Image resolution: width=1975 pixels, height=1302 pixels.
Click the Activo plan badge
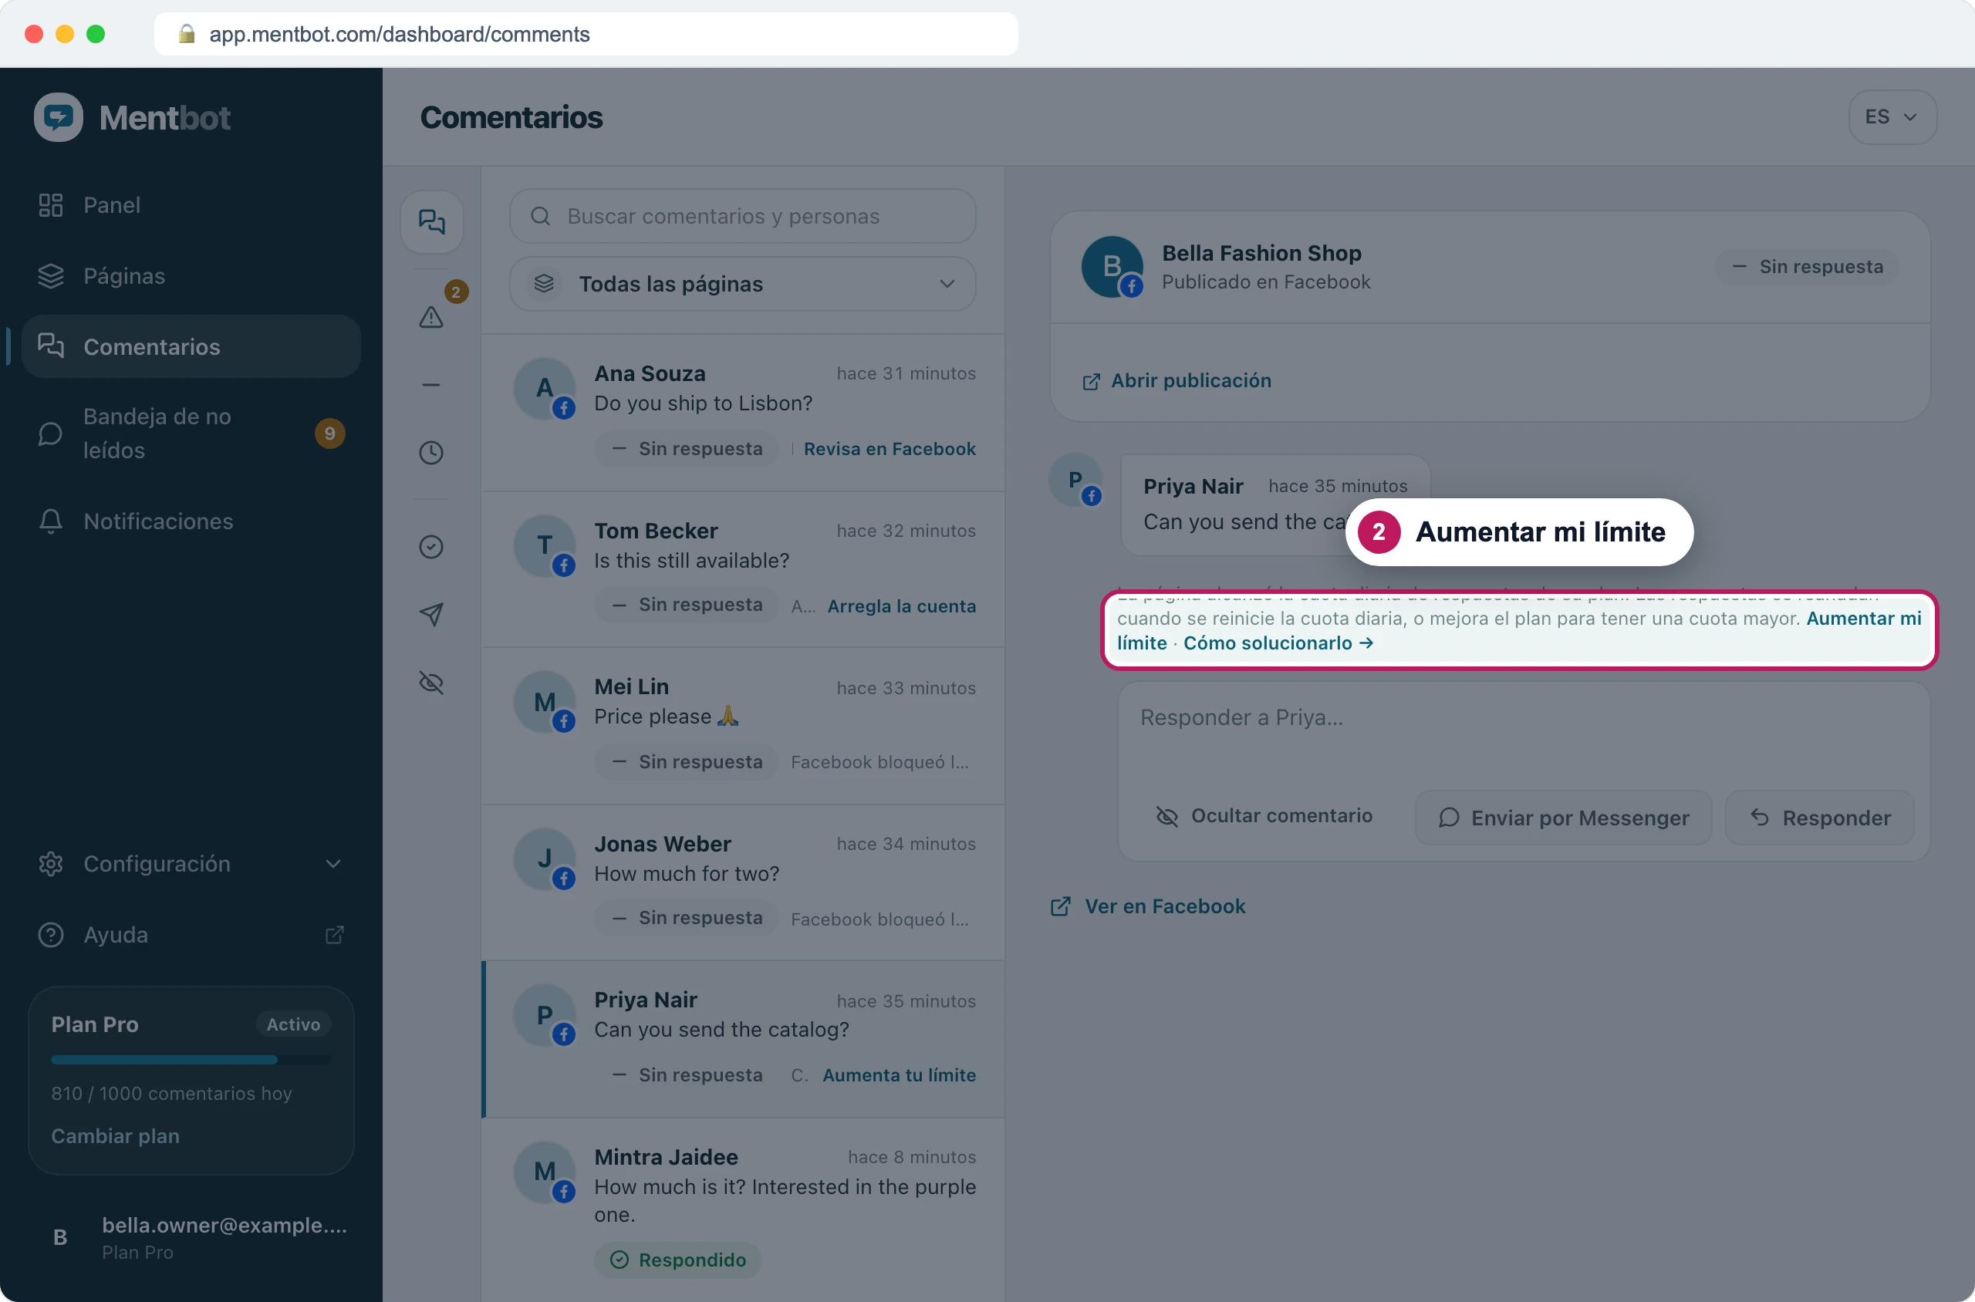click(293, 1024)
